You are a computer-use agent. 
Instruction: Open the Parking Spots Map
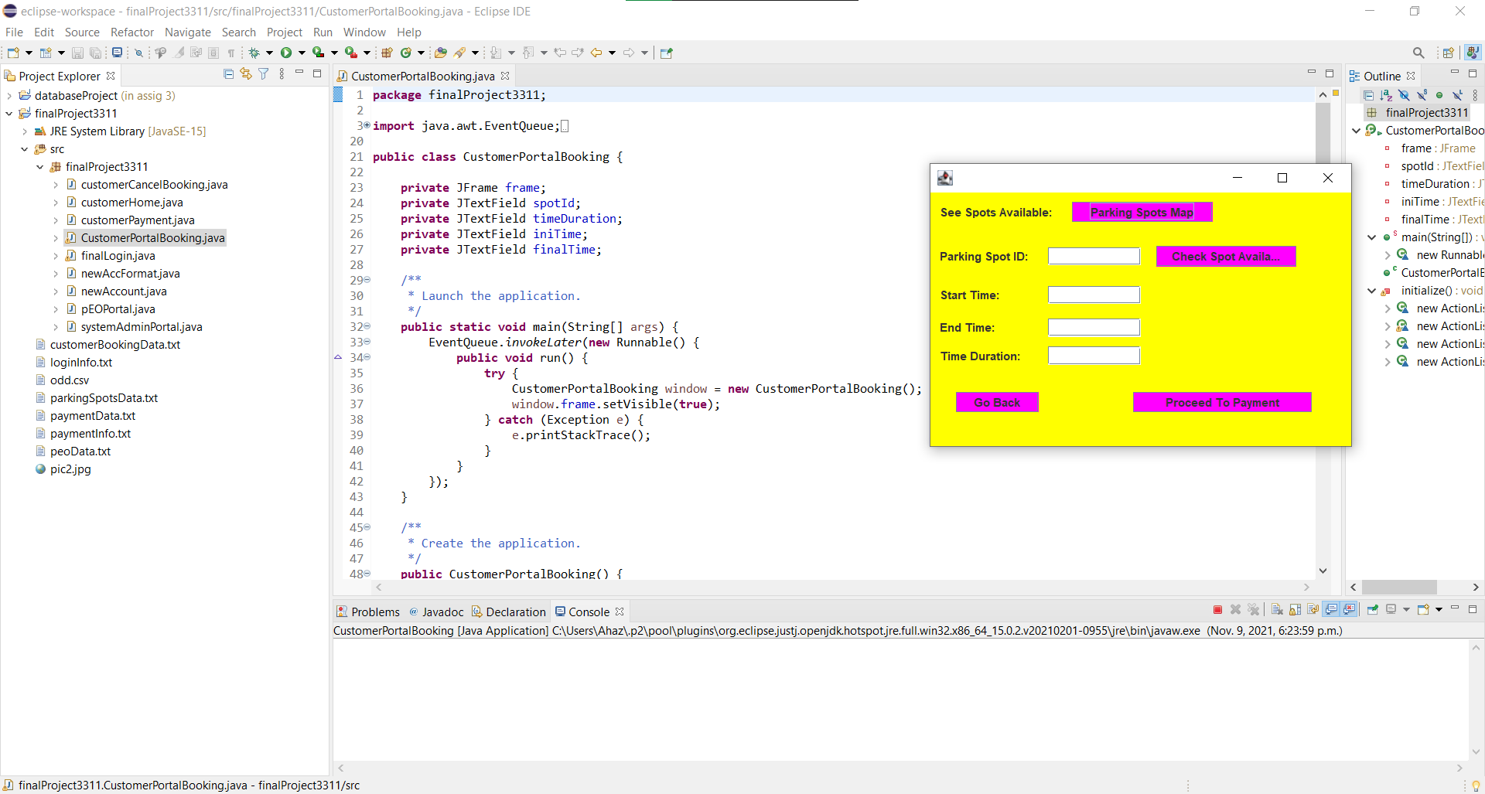[x=1142, y=212]
